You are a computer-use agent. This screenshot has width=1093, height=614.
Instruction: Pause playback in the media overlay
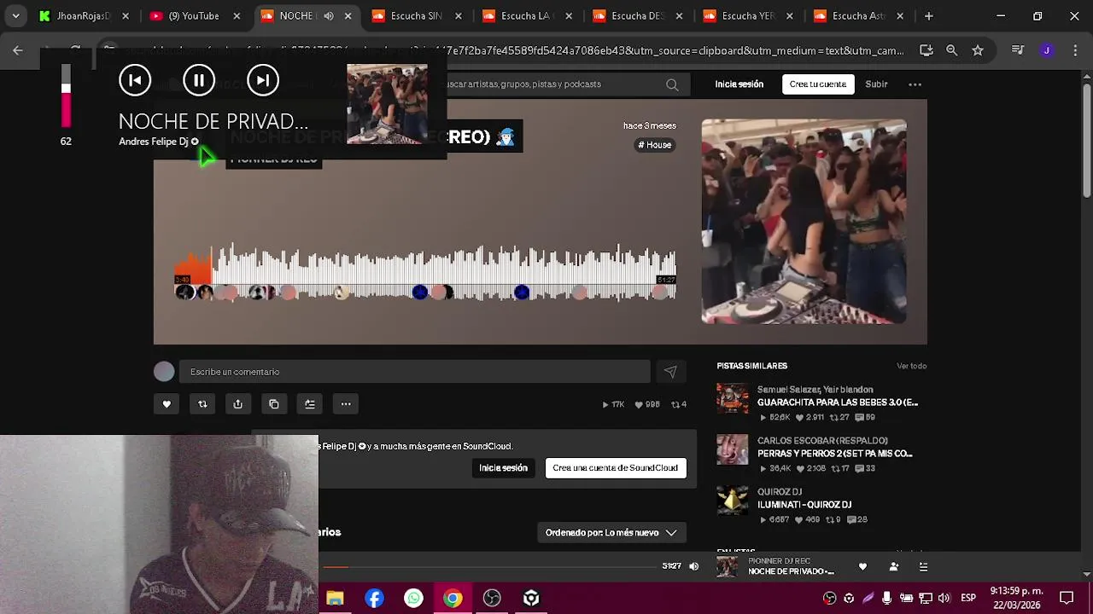pyautogui.click(x=199, y=80)
